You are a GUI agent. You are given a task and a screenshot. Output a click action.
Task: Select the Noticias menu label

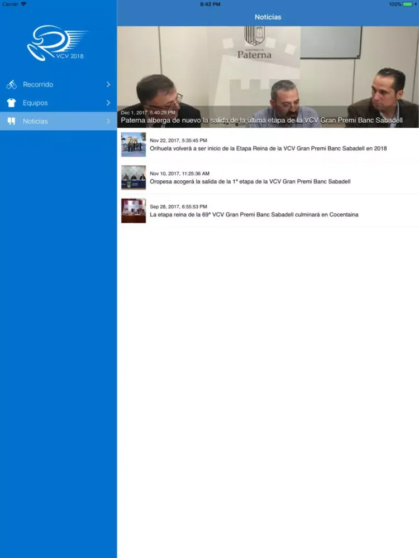point(35,121)
